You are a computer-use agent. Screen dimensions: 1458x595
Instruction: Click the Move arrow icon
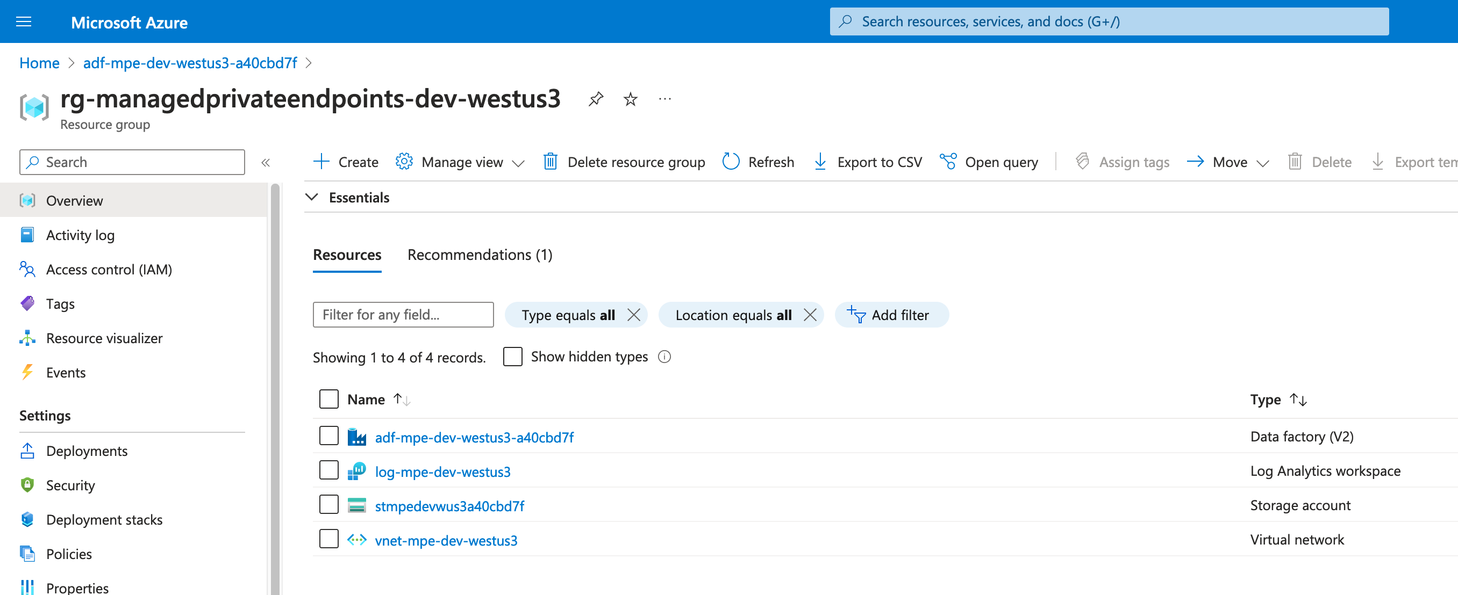click(x=1196, y=162)
